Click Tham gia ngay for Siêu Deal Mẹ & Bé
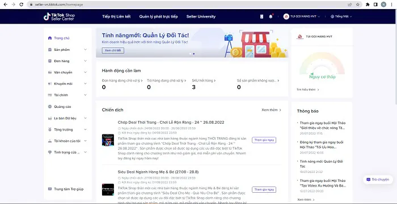Screen dimensions: 397x204 click(x=264, y=189)
